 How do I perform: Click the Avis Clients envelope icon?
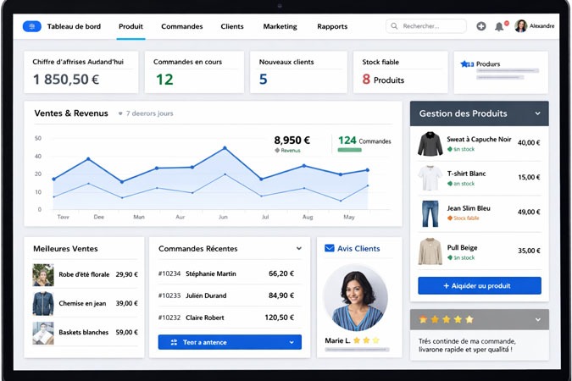pyautogui.click(x=330, y=249)
